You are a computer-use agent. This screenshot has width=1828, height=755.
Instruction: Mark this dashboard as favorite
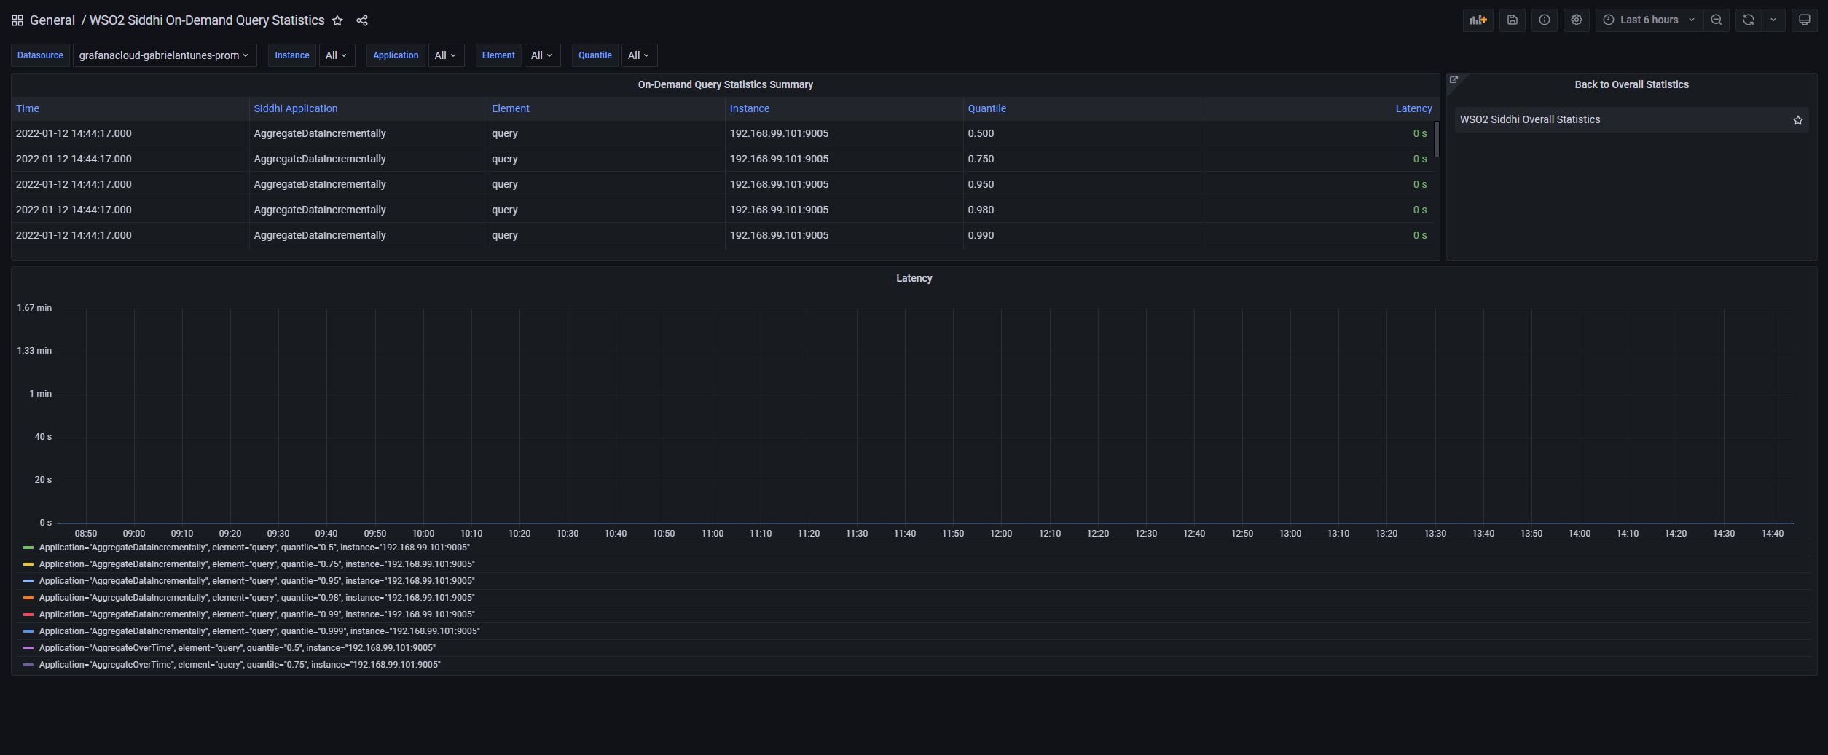pos(337,20)
